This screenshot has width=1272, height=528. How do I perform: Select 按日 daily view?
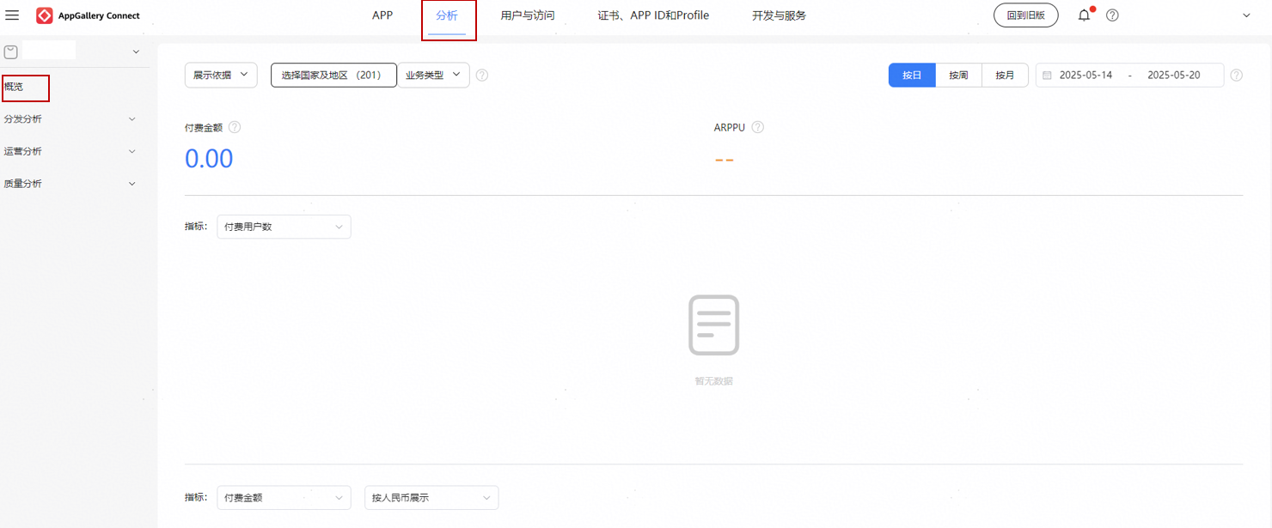coord(912,76)
